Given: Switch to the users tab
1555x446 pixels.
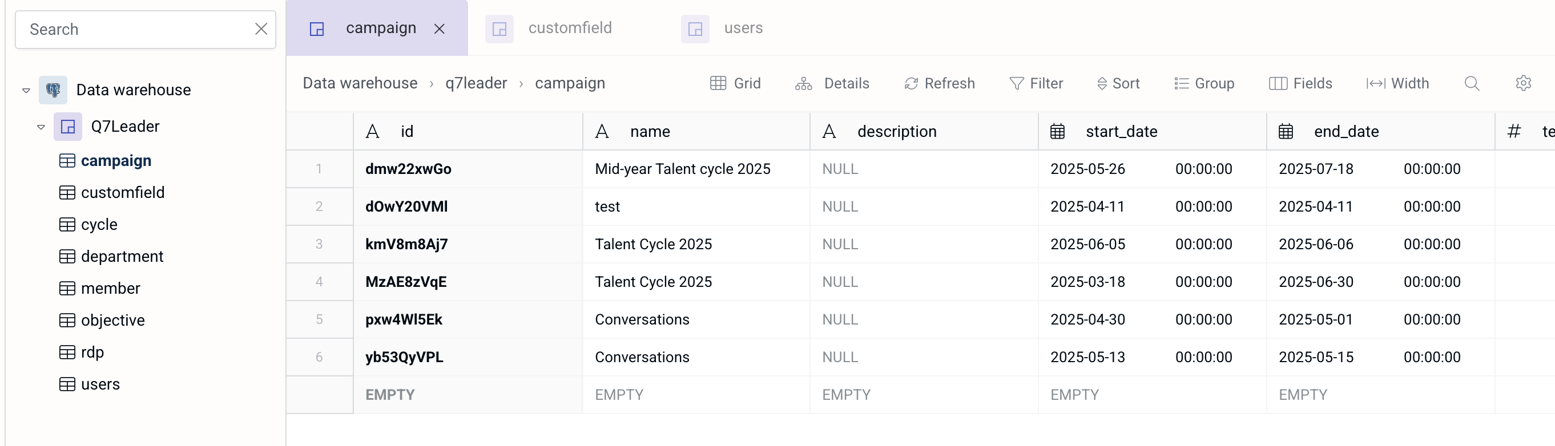Looking at the screenshot, I should click(x=743, y=28).
